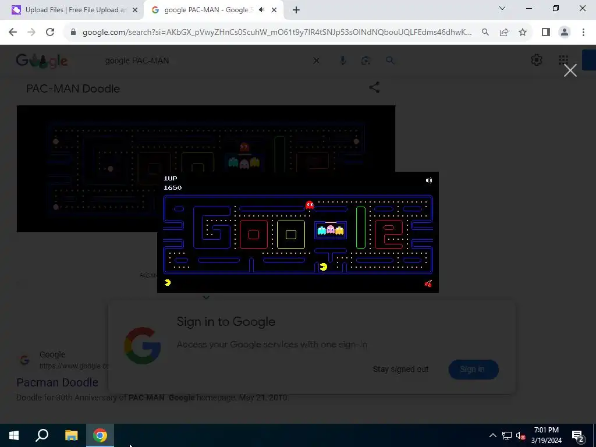
Task: Open a new tab with plus button
Action: 296,10
